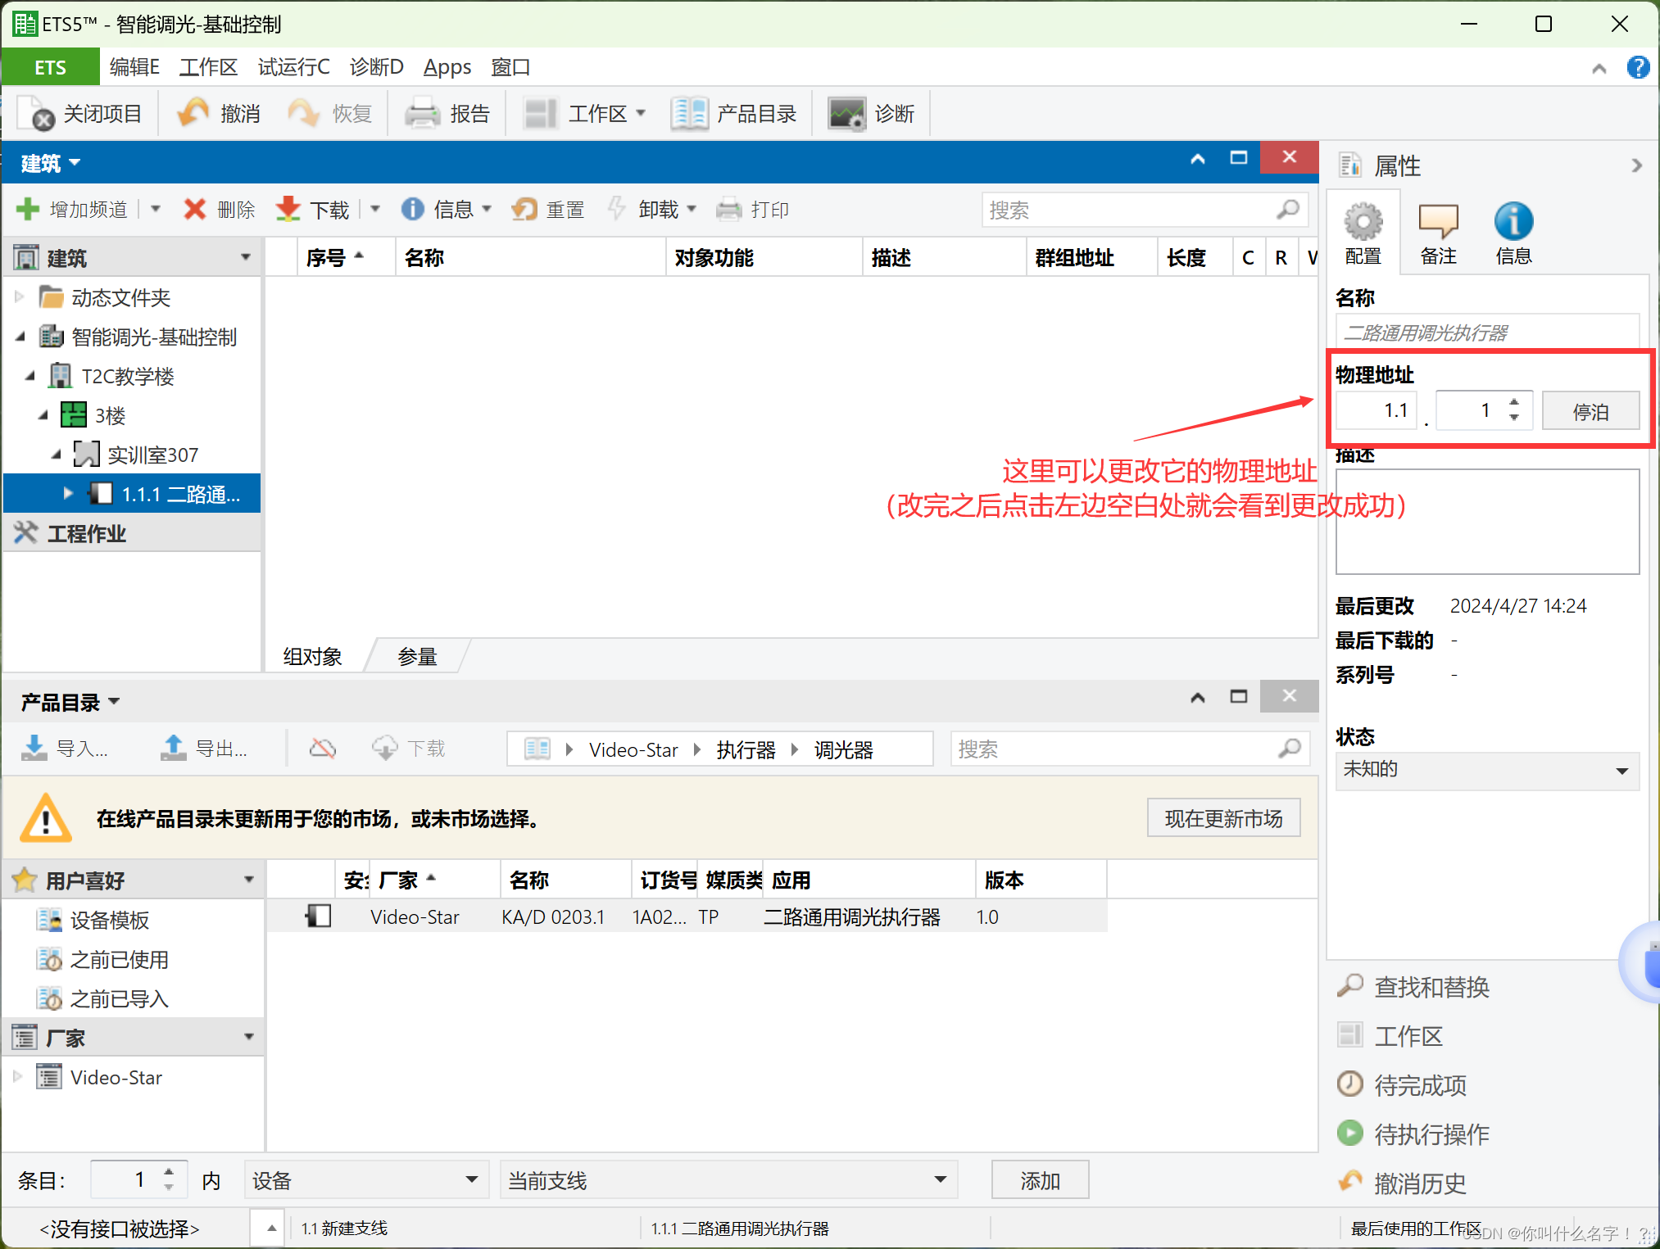Click the red Delete X icon
The image size is (1660, 1249).
[195, 210]
